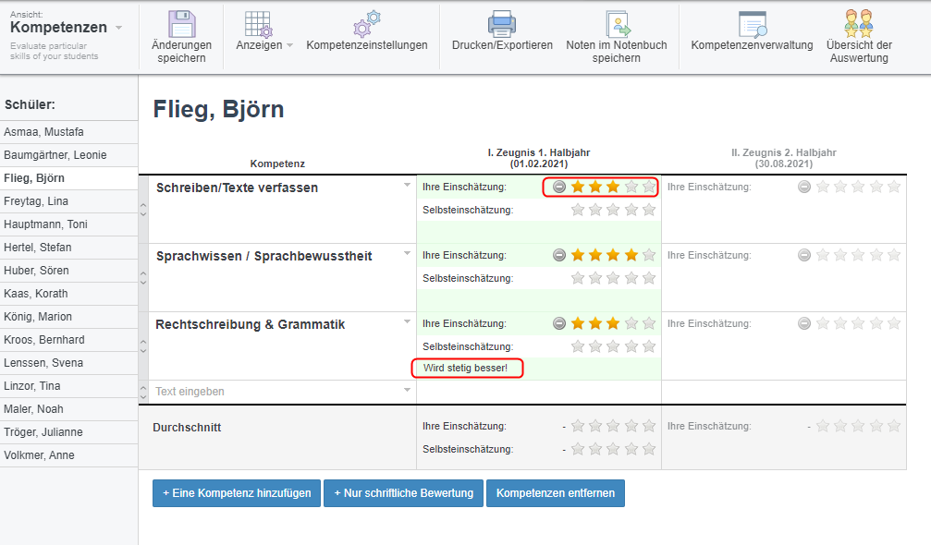Viewport: 931px width, 545px height.
Task: Click reorder arrows beside Rechtschreibung & Grammatik
Action: (x=143, y=345)
